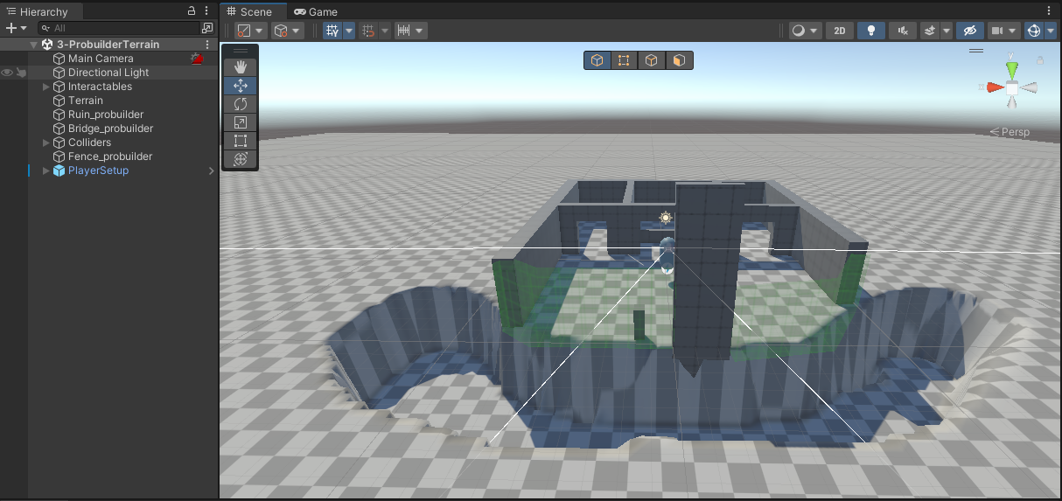Viewport: 1062px width, 501px height.
Task: Select the Hand view tool
Action: click(241, 67)
